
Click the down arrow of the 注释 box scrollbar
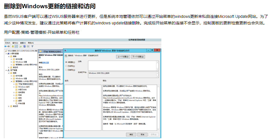point(157,69)
